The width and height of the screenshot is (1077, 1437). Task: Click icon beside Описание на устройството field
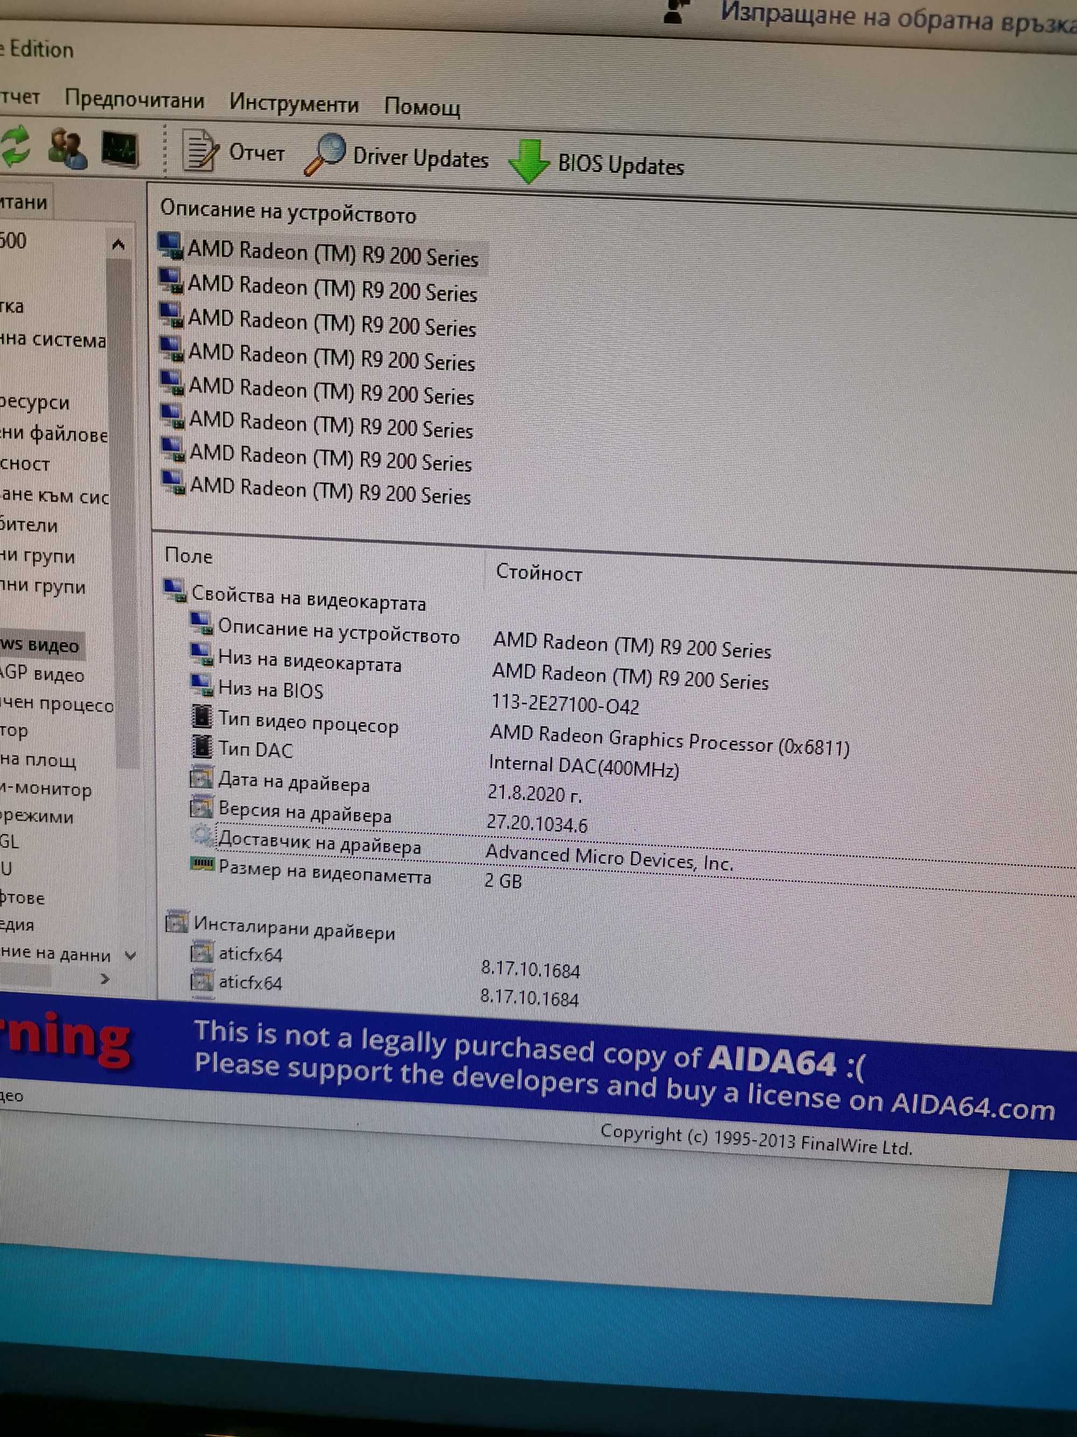[x=201, y=624]
